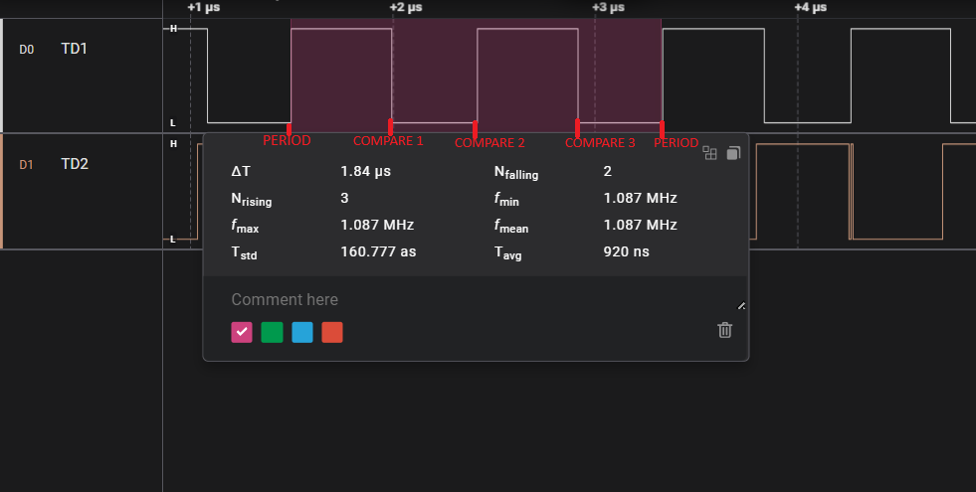Click the +2 µs time ruler label
The height and width of the screenshot is (492, 976).
(406, 7)
